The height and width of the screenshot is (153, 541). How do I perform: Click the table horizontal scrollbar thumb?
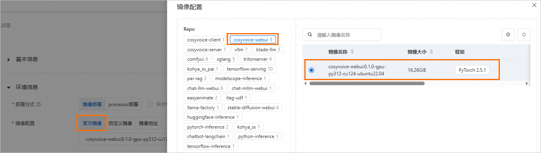(x=367, y=84)
